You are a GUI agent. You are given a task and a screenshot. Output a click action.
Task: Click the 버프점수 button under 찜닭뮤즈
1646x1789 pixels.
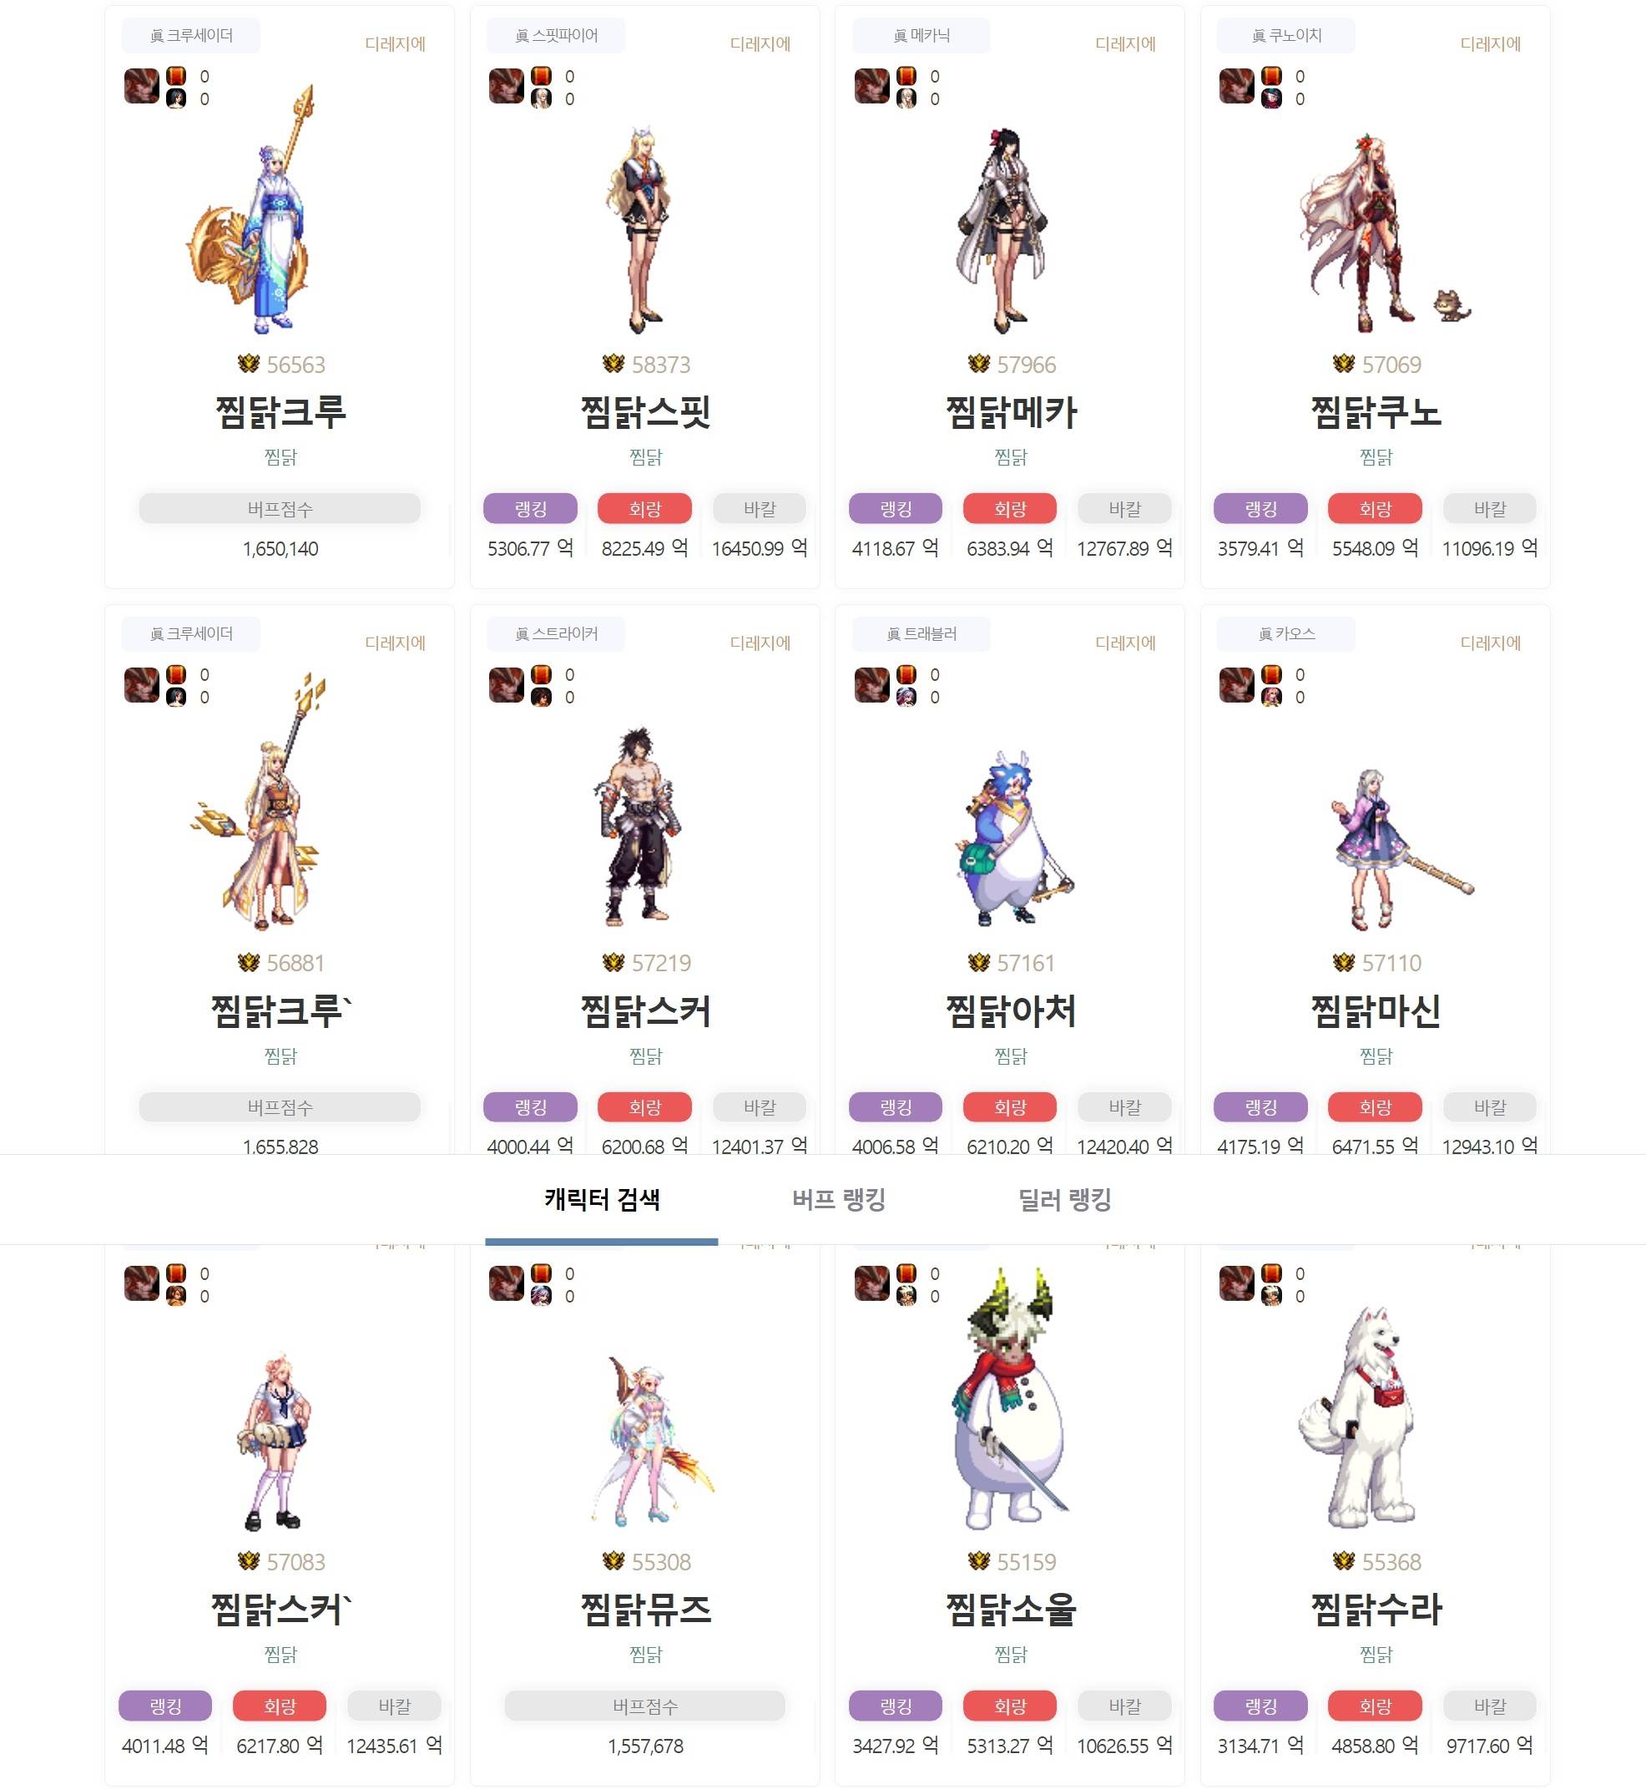click(645, 1706)
